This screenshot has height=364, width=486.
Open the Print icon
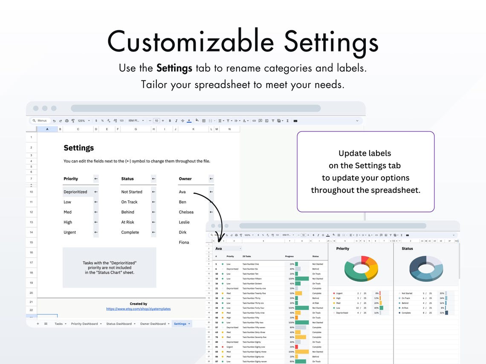tap(67, 120)
